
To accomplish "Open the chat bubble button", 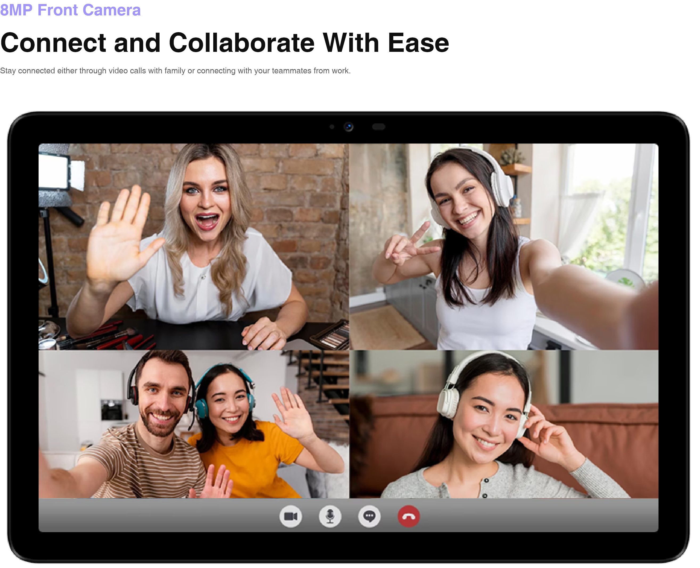I will (x=369, y=517).
